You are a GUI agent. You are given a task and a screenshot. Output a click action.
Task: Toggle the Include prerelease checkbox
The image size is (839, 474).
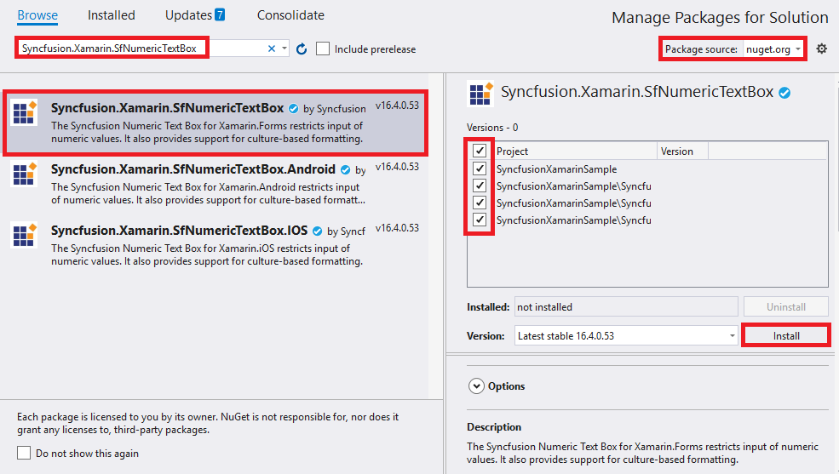point(323,49)
